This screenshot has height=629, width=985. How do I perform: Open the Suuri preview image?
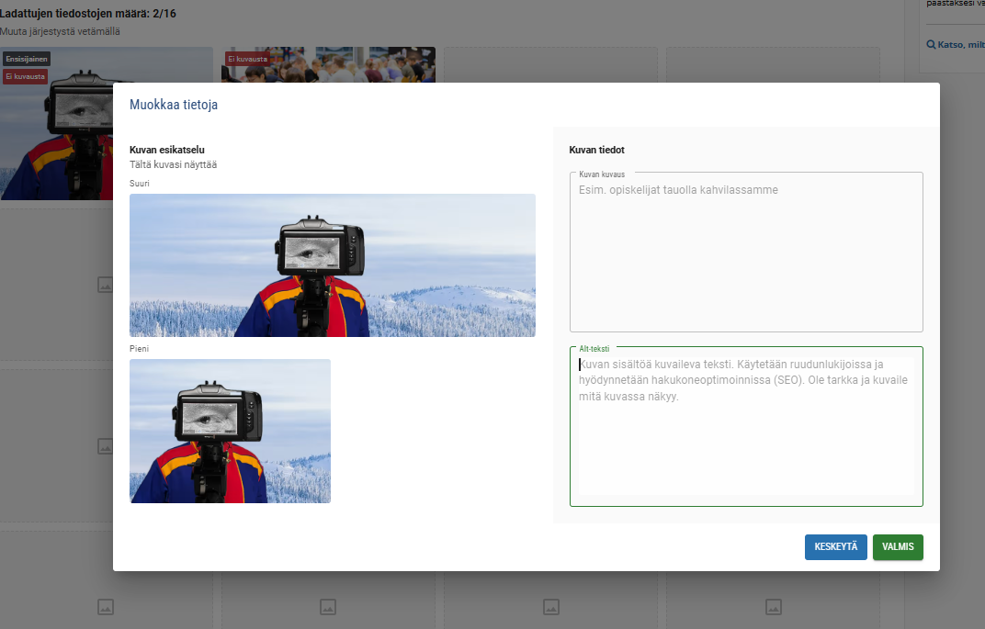[333, 265]
